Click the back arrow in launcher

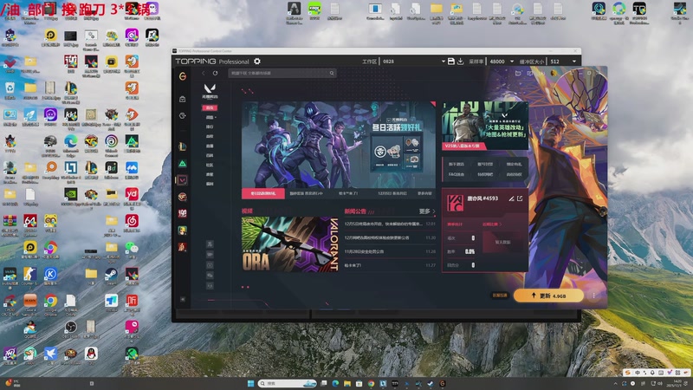click(204, 73)
